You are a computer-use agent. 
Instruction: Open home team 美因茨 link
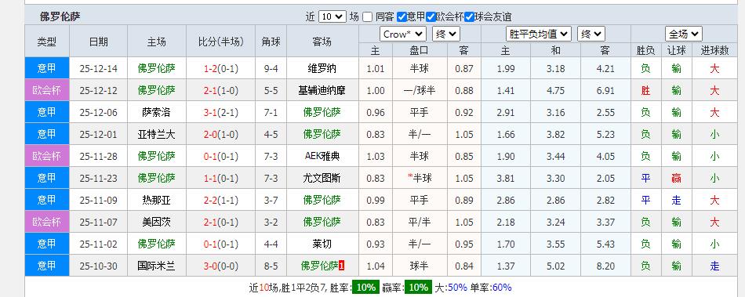(156, 222)
